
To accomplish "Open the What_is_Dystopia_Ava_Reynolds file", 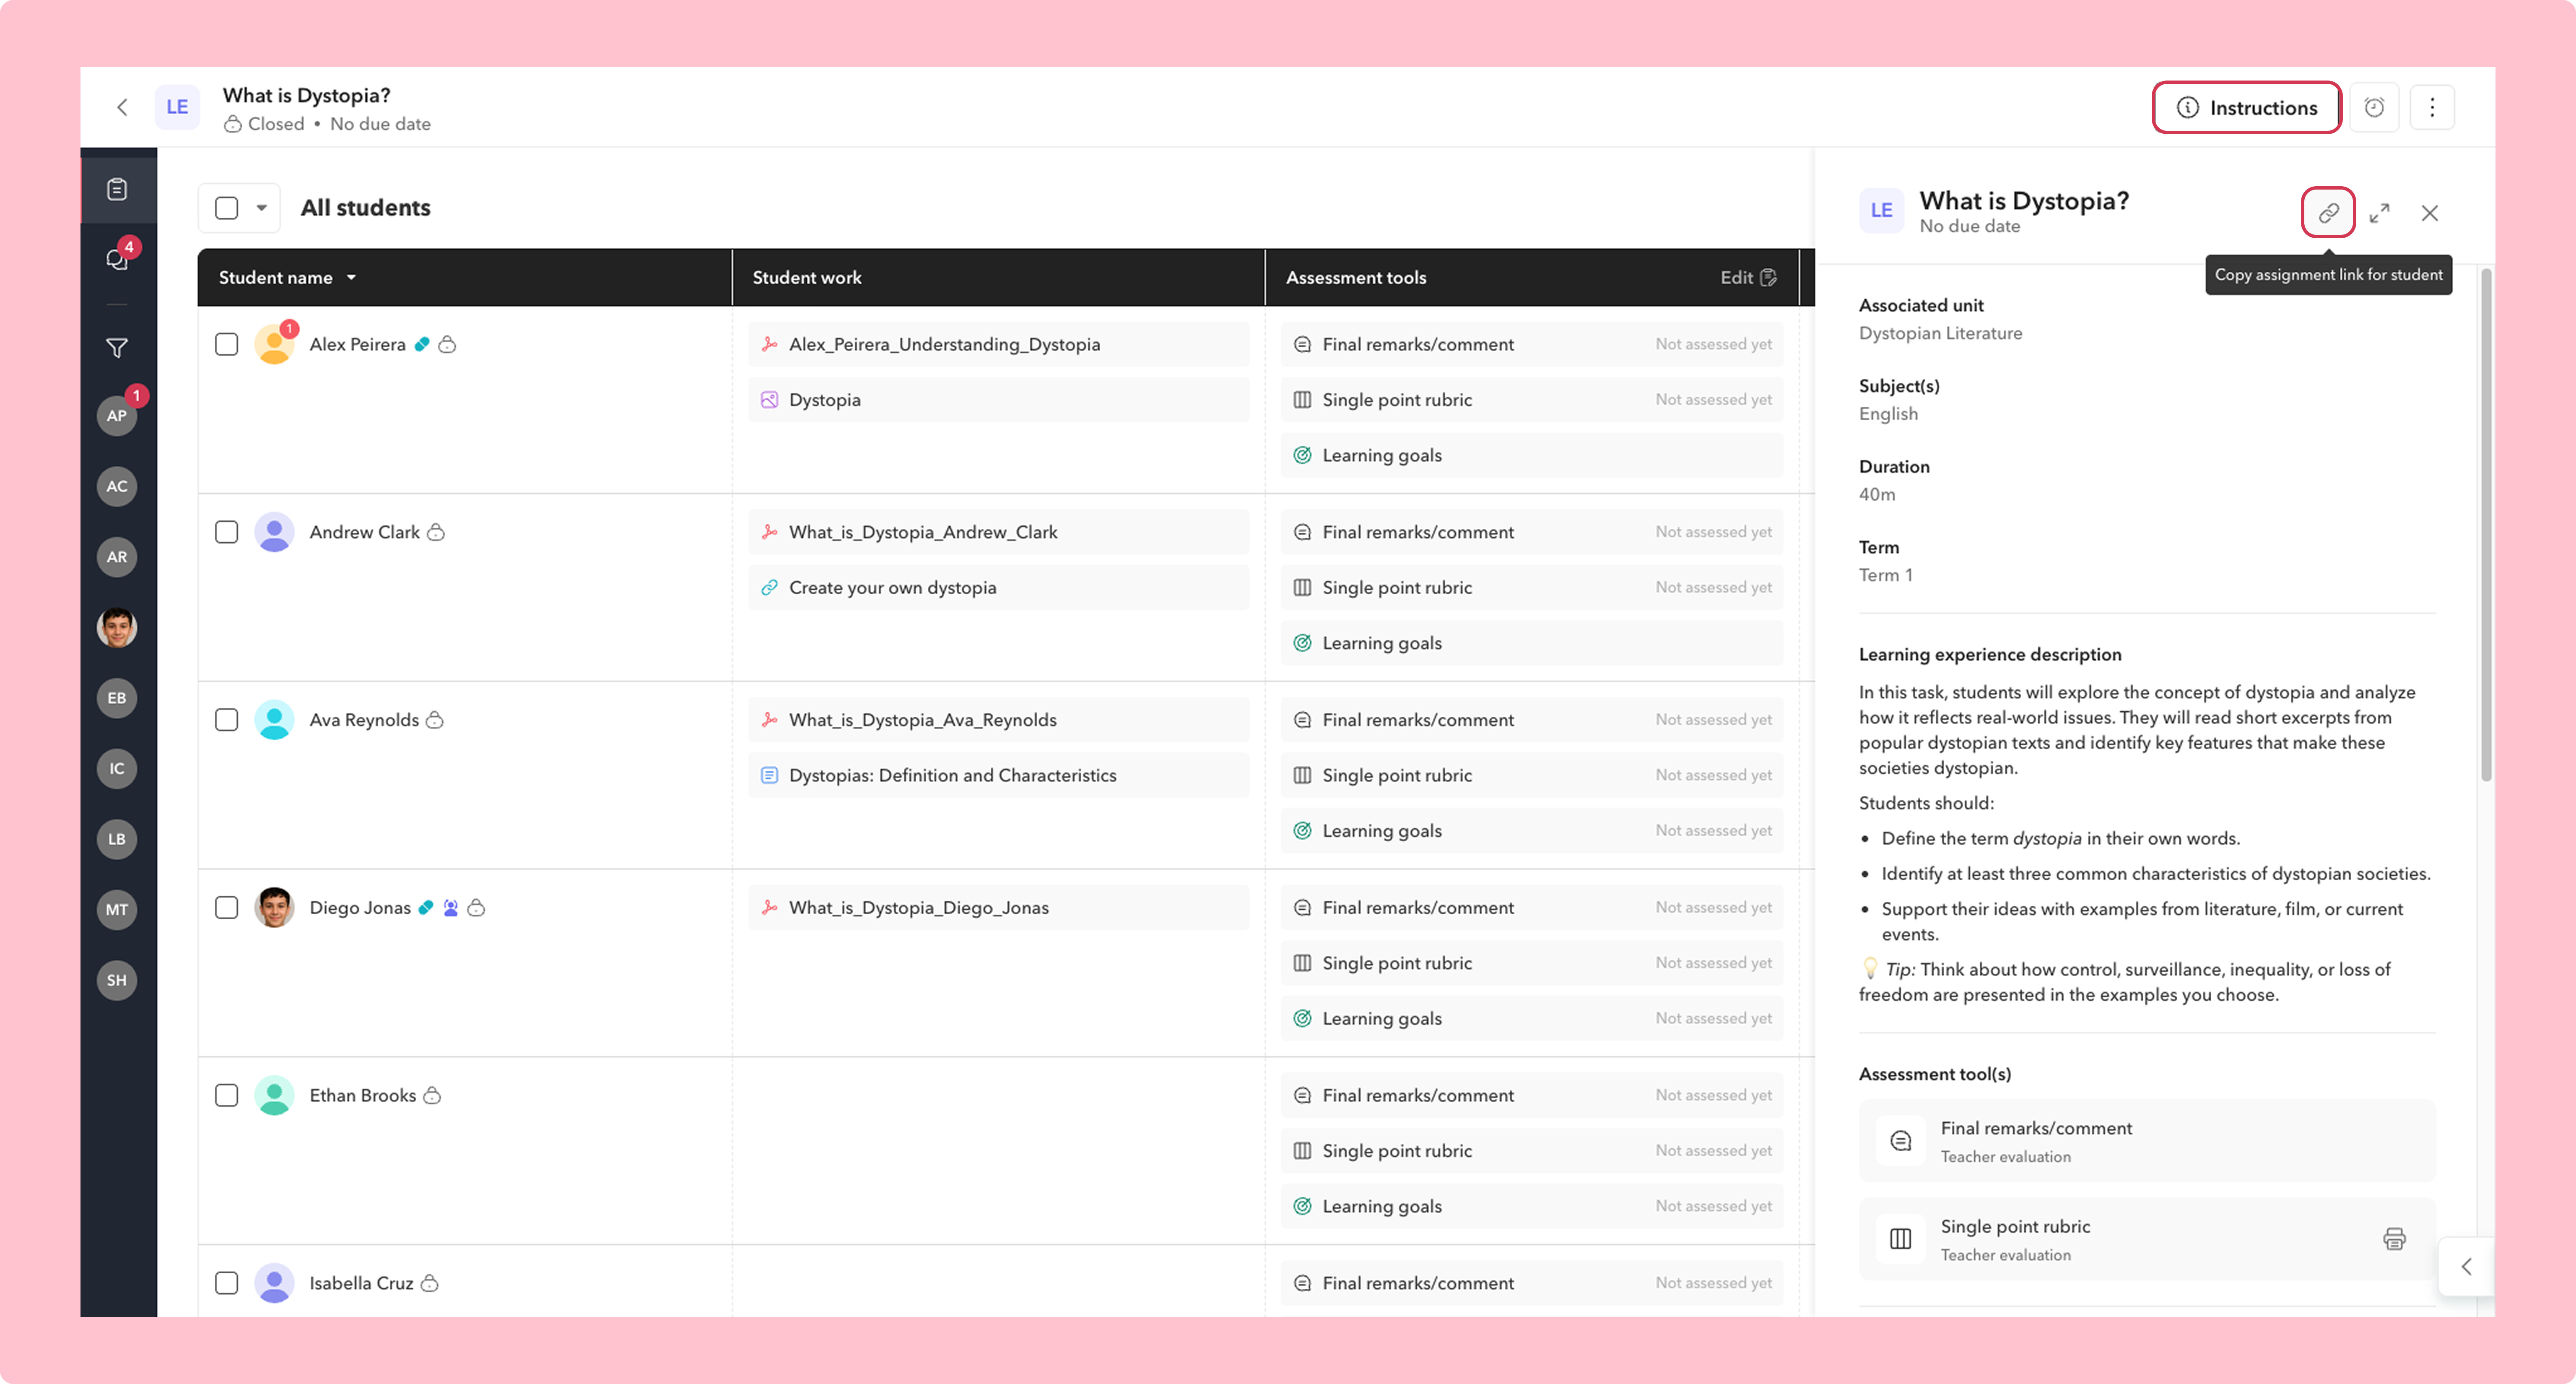I will [x=998, y=720].
